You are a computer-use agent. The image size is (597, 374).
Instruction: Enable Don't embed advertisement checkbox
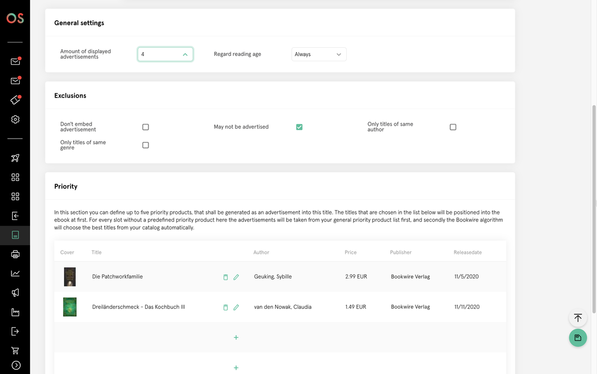pyautogui.click(x=146, y=127)
